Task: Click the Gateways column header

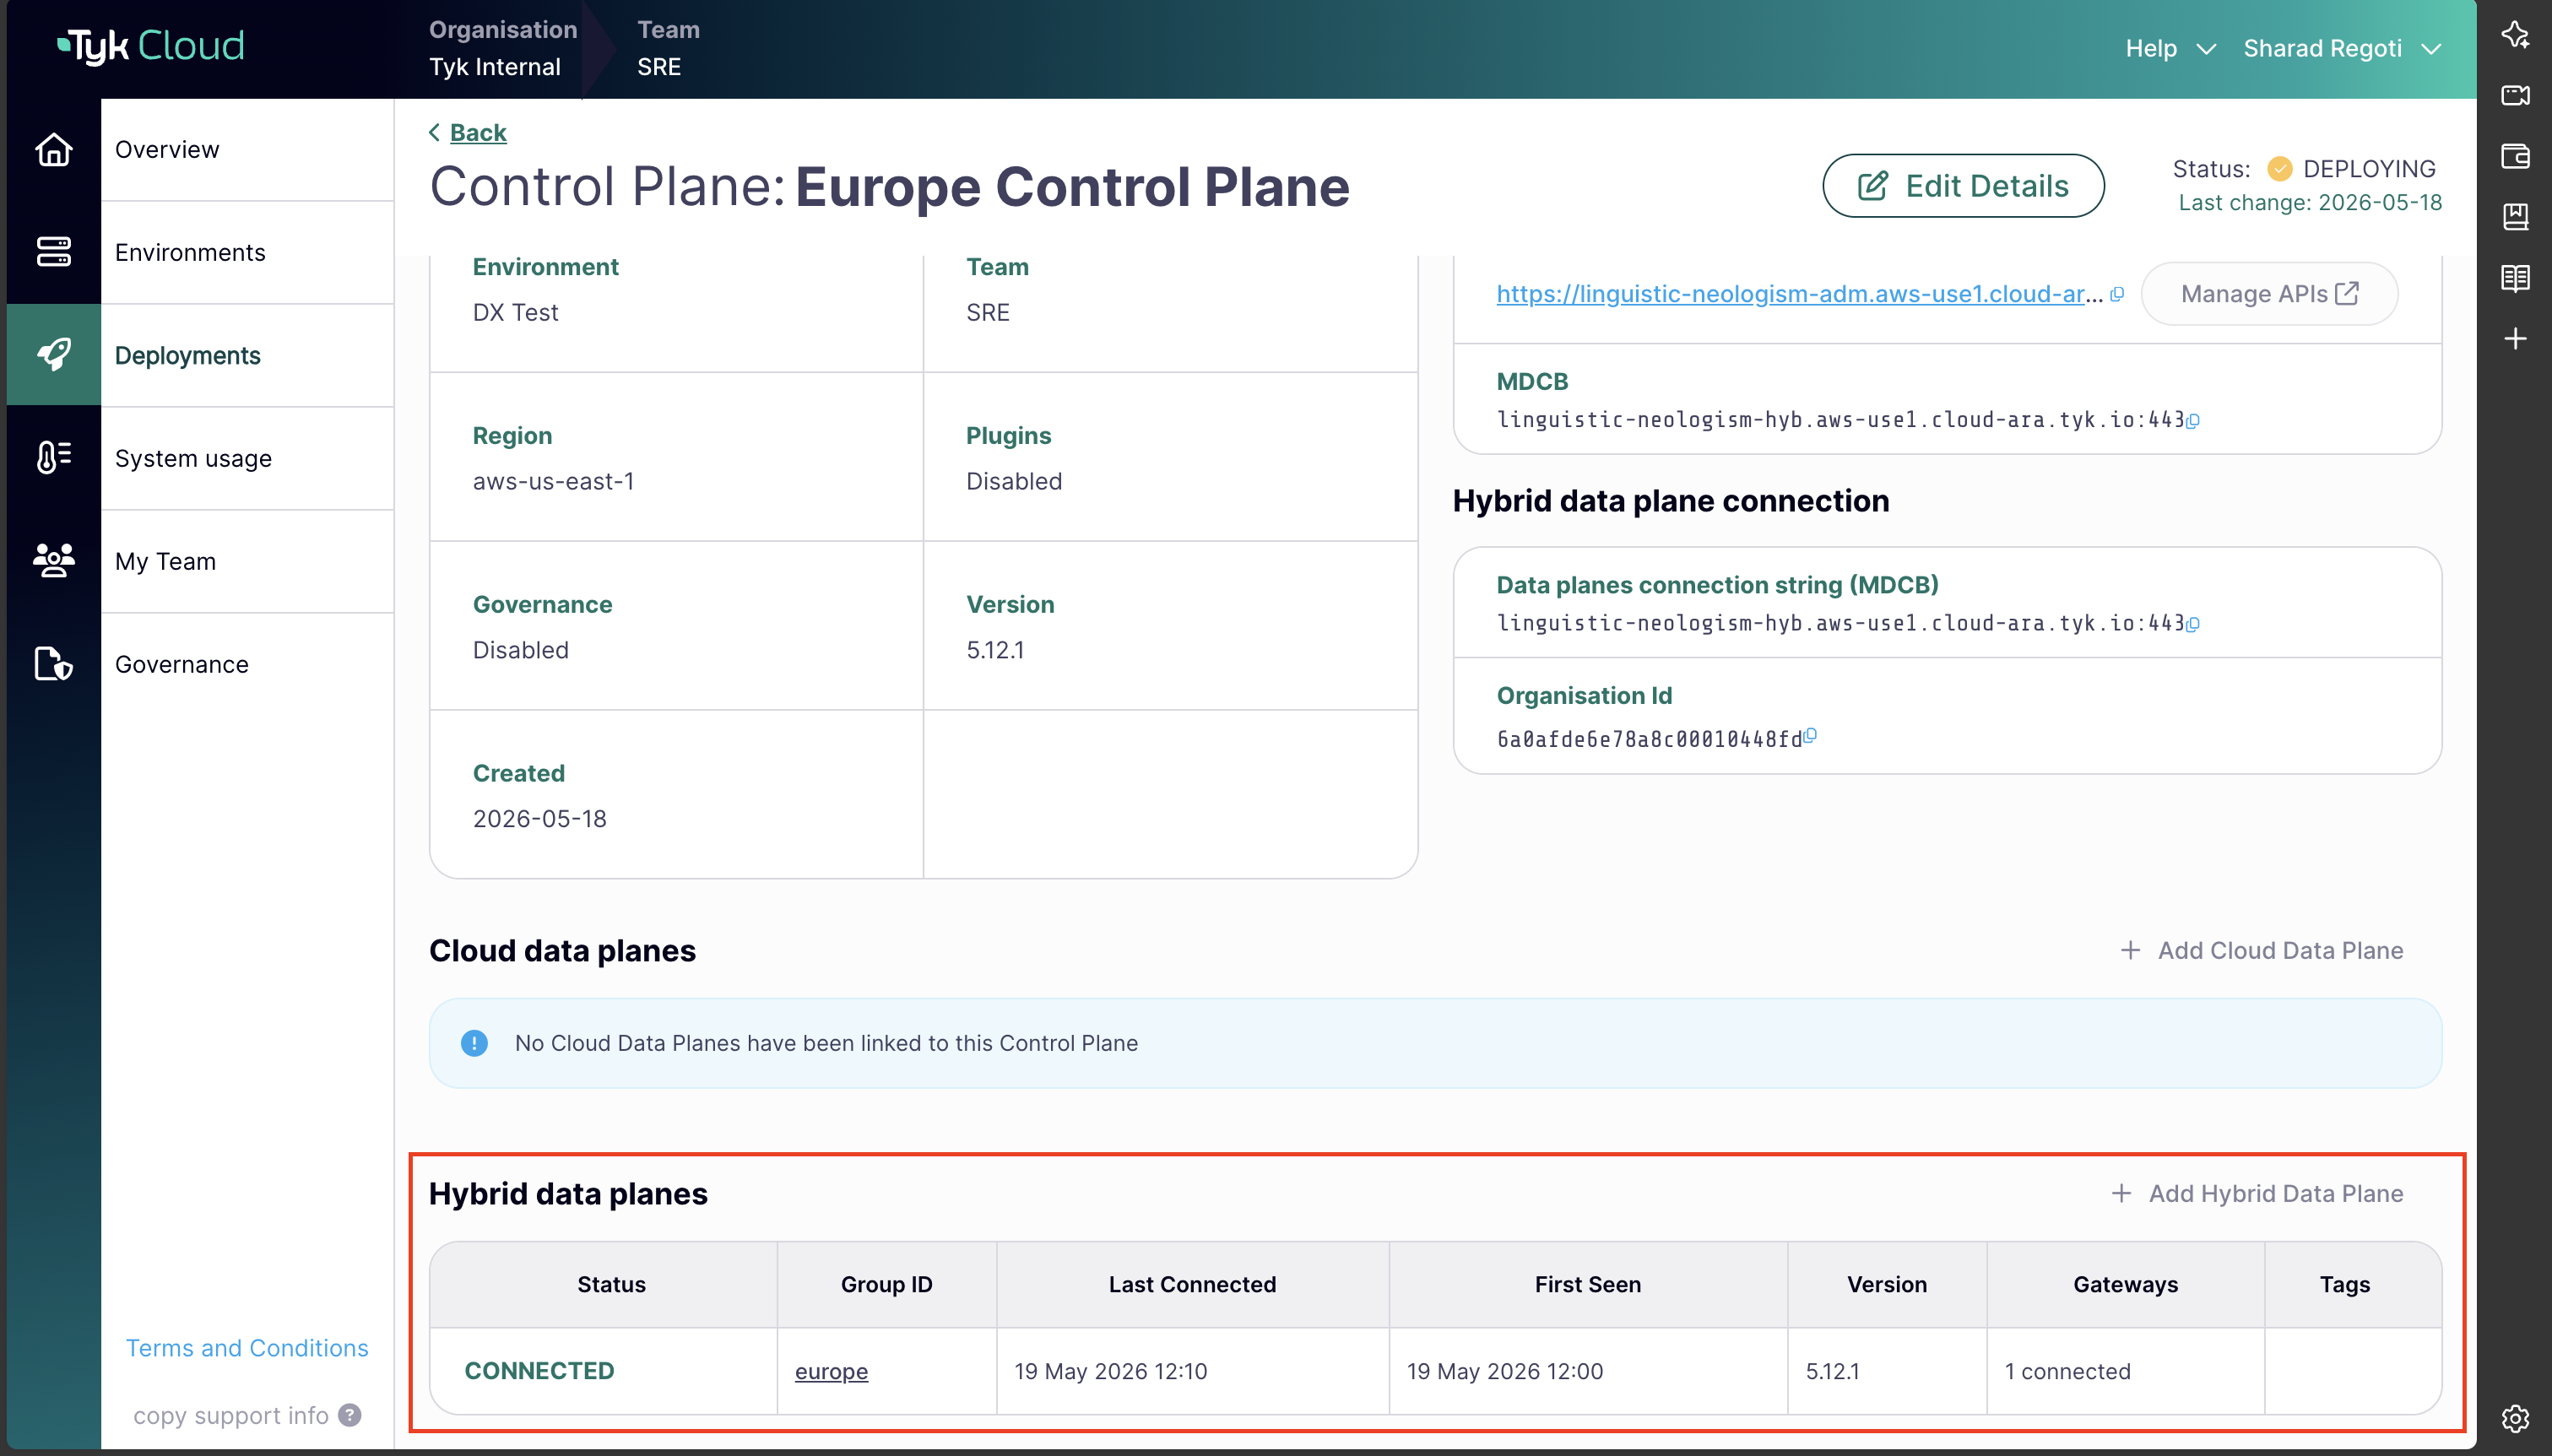Action: click(x=2125, y=1285)
